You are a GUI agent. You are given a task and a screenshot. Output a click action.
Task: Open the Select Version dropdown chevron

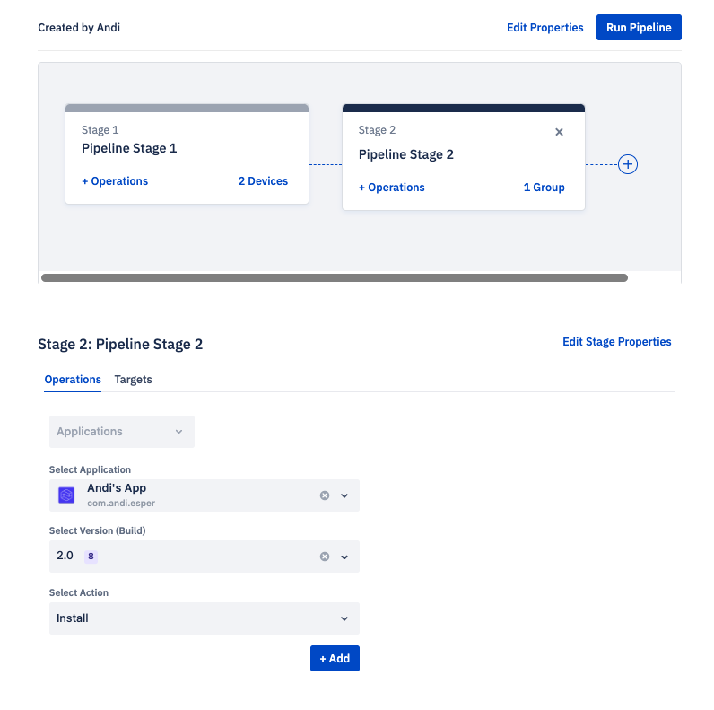(x=344, y=557)
